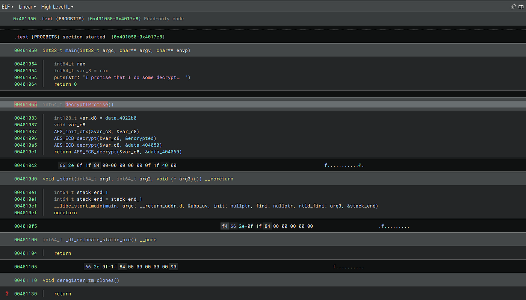Click the "void var_c8" declaration
526x300 pixels.
pyautogui.click(x=70, y=125)
